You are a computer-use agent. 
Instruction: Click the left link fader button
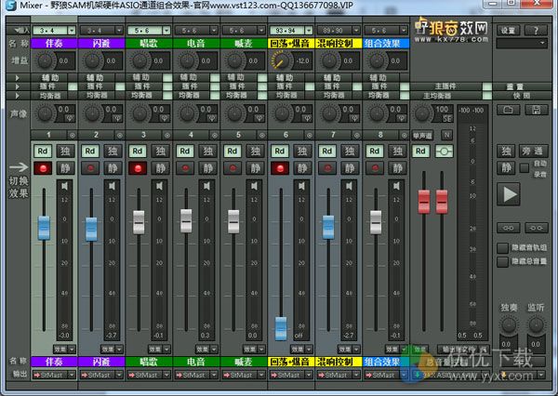[508, 228]
